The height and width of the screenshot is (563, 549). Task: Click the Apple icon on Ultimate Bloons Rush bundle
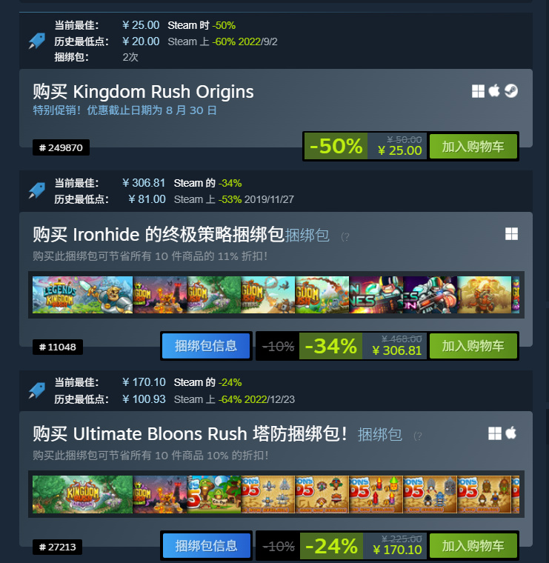(x=510, y=433)
